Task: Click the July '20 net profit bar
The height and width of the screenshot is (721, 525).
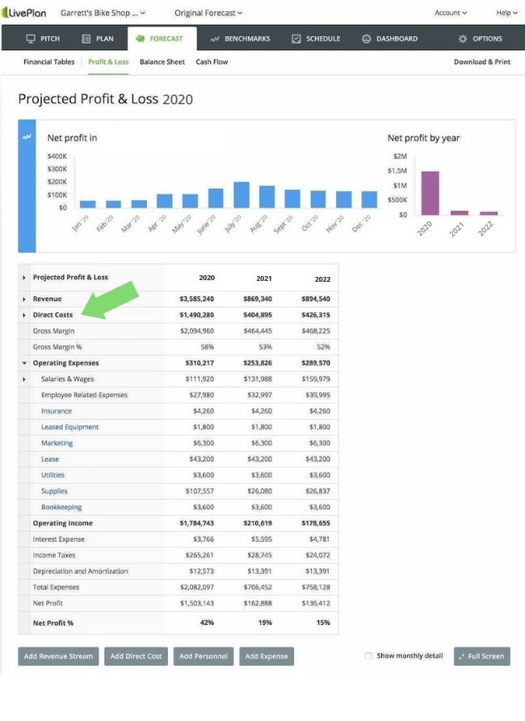Action: [241, 195]
